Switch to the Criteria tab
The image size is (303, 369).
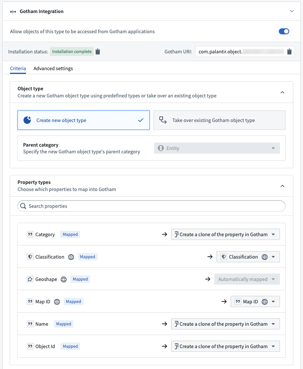pos(18,69)
